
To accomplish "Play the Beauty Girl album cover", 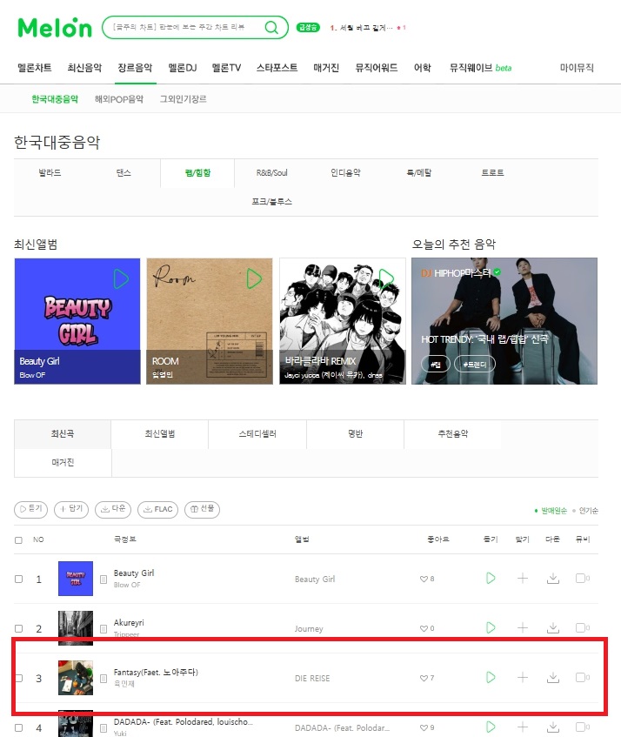I will pos(121,278).
